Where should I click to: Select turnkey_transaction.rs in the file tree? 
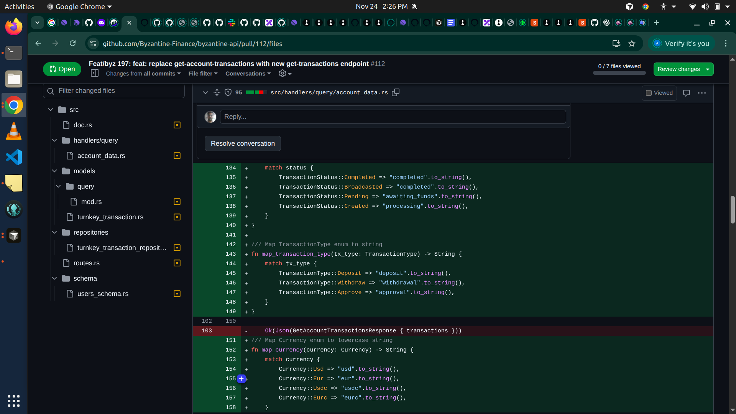(110, 217)
